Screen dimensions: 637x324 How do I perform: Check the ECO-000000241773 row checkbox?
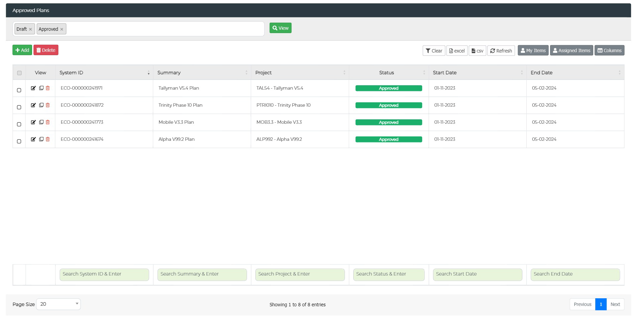pyautogui.click(x=19, y=124)
